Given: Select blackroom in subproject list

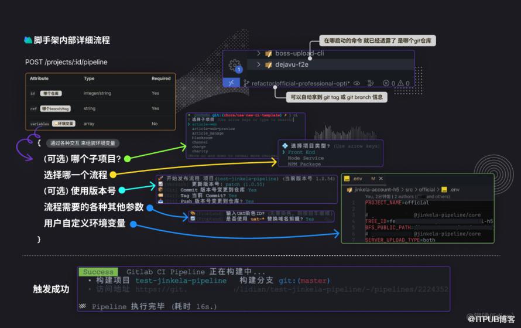Looking at the screenshot, I should tap(202, 138).
